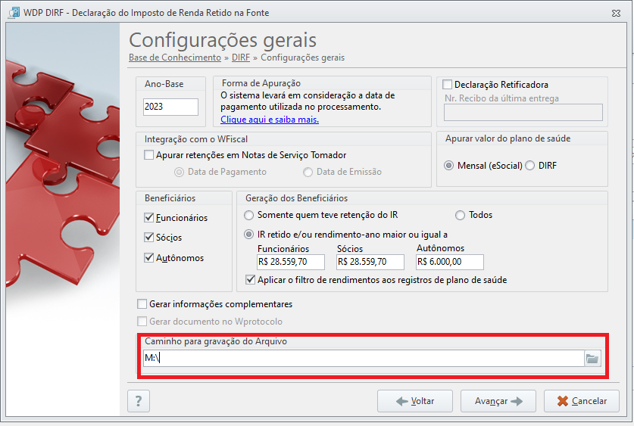
Task: Toggle Gerar documento no Wprotocolo checkbox
Action: point(142,321)
